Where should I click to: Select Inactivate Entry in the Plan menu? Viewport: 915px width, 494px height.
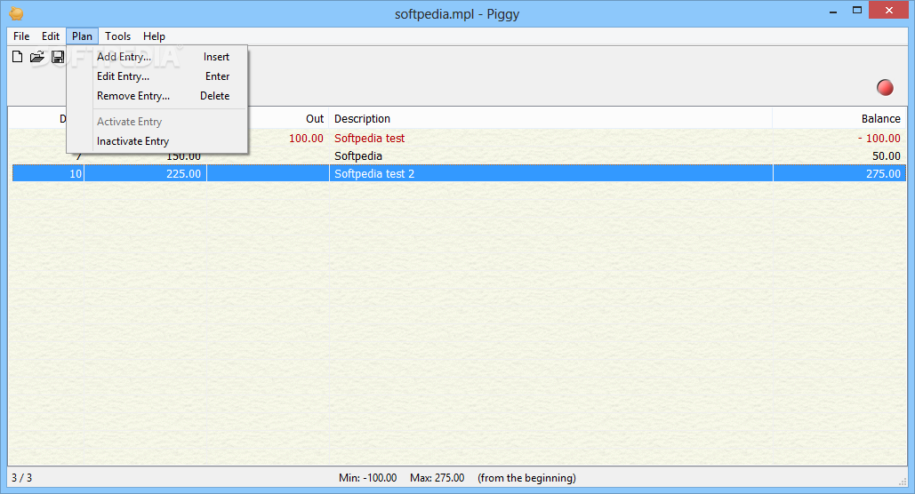(x=157, y=141)
